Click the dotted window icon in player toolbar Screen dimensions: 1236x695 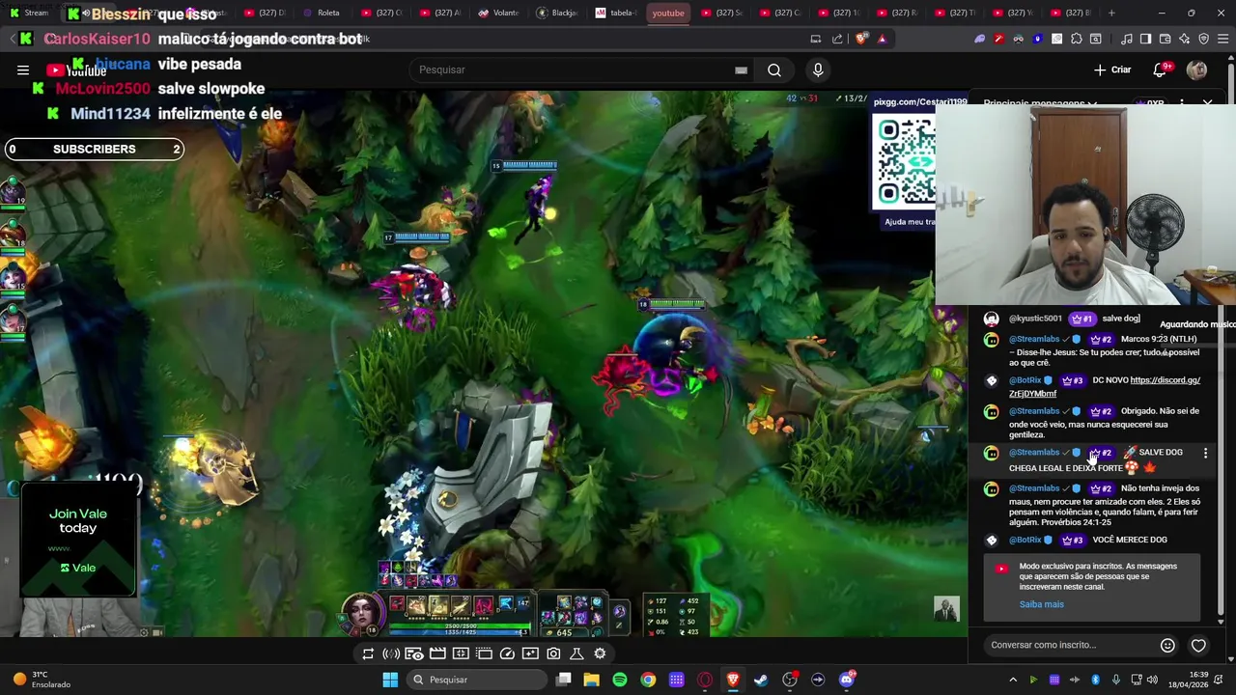tap(484, 653)
